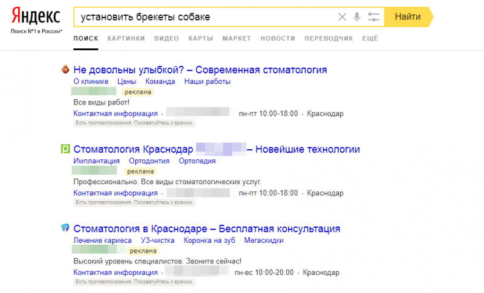Open the 'Маркет' tab

[x=237, y=39]
